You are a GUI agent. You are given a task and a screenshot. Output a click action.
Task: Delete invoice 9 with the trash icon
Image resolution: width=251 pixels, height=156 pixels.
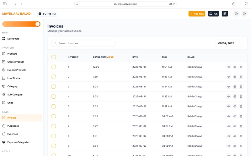point(241,146)
